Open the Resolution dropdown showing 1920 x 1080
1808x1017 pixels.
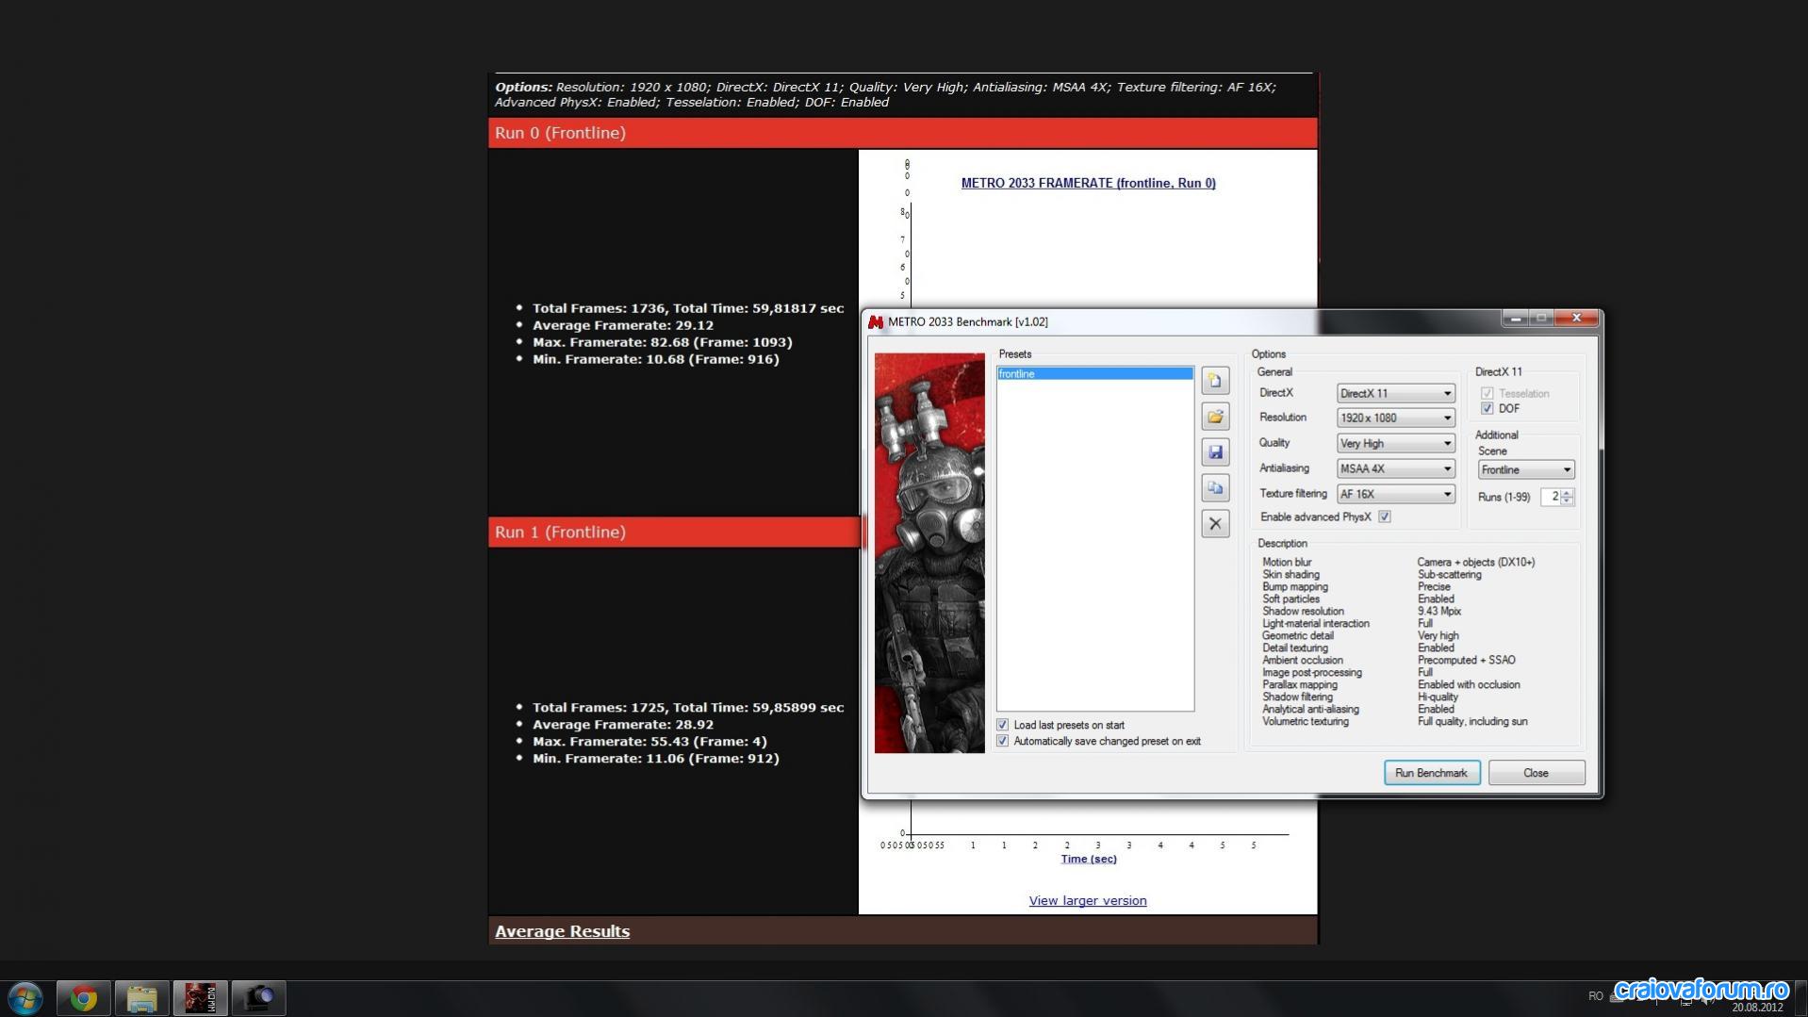[1395, 418]
